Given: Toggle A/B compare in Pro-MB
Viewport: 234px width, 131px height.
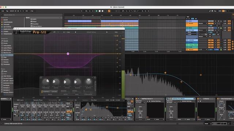Looking at the screenshot, I should (64, 32).
